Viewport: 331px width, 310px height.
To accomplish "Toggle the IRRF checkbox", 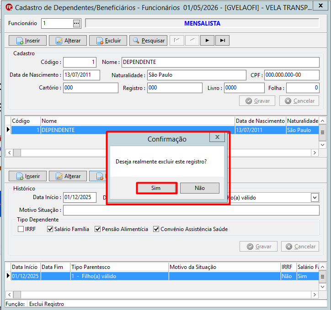I will point(21,229).
